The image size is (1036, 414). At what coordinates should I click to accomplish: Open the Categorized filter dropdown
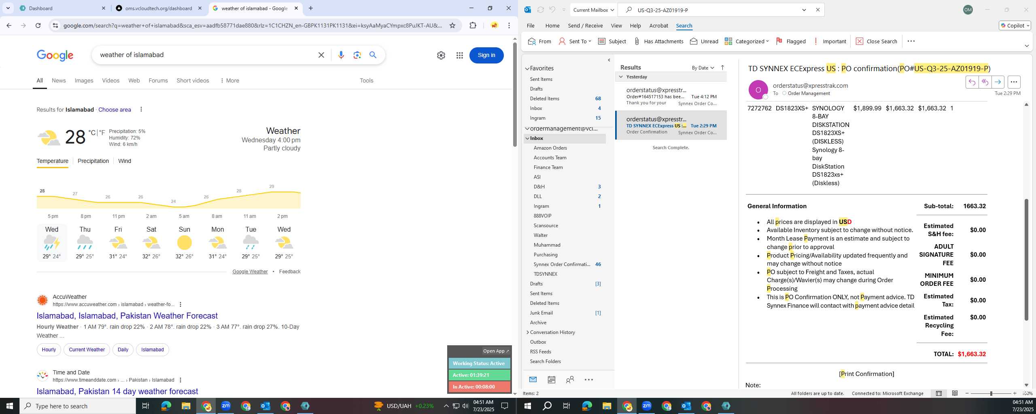pos(747,41)
